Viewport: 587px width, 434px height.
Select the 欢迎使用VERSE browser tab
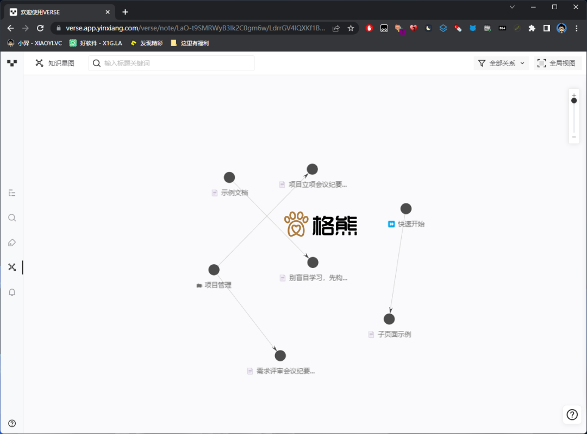point(60,12)
